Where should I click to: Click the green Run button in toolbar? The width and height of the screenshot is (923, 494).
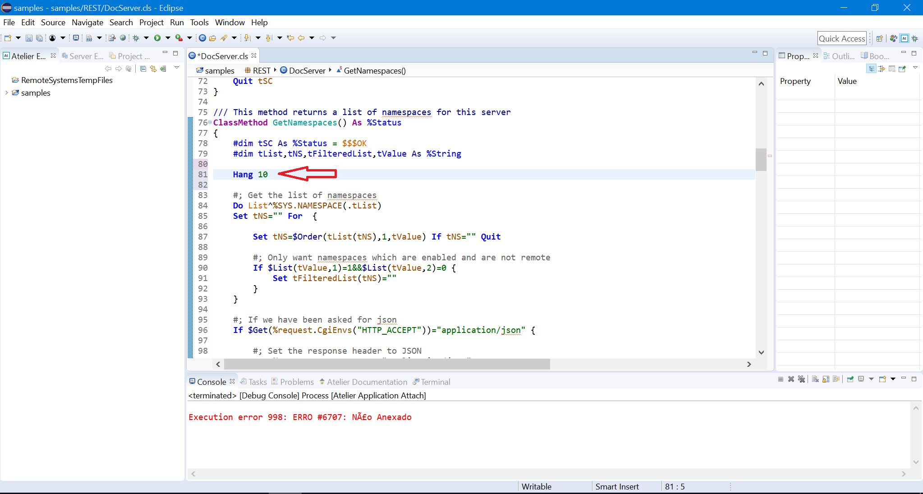(x=157, y=38)
